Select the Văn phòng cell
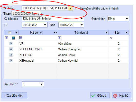The width and height of the screenshot is (136, 102). coord(83,44)
